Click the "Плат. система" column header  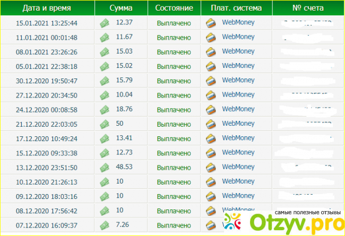[237, 8]
